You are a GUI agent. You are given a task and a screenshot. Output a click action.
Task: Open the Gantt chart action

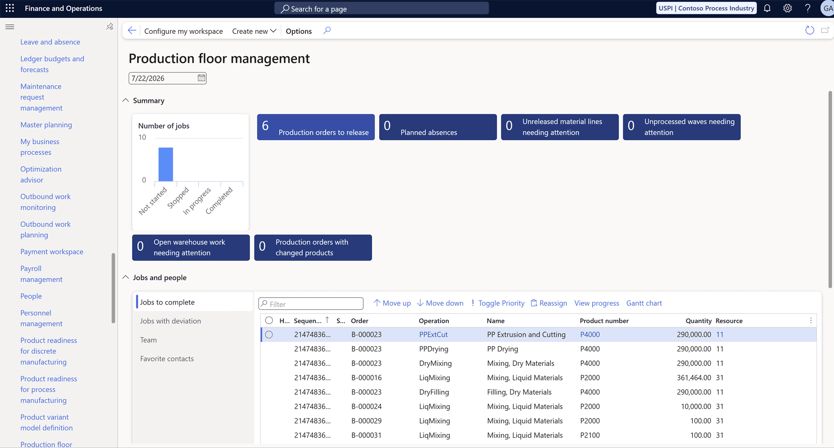point(644,303)
